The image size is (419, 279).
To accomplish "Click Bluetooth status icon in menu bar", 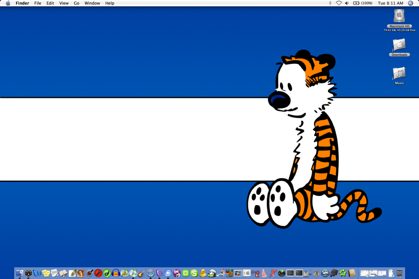I will [x=330, y=3].
